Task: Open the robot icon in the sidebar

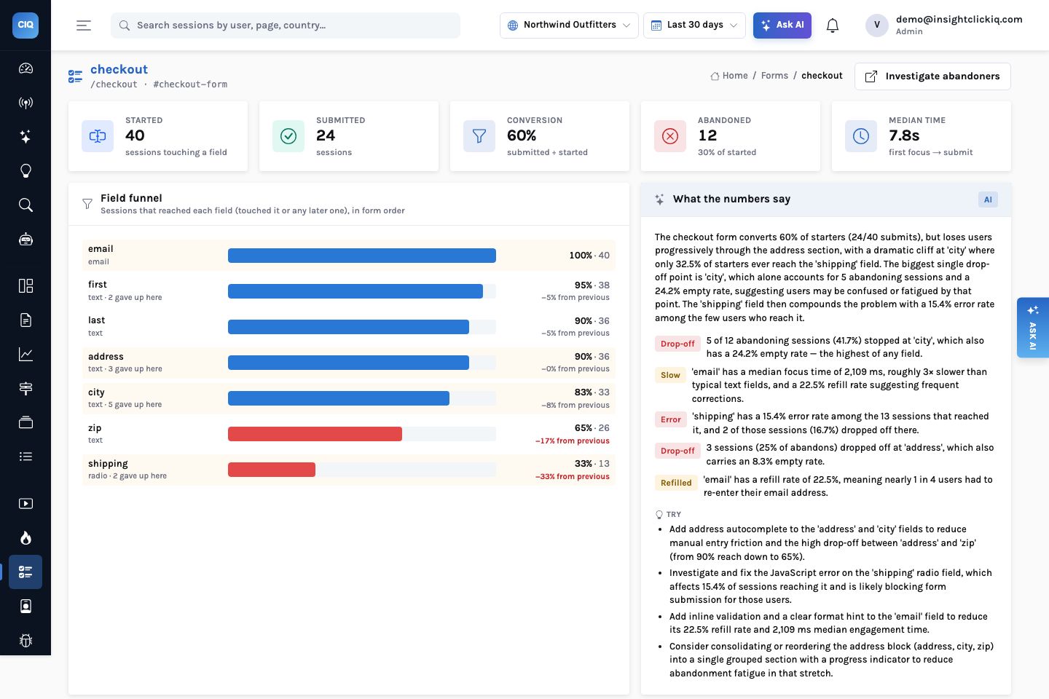Action: point(25,240)
